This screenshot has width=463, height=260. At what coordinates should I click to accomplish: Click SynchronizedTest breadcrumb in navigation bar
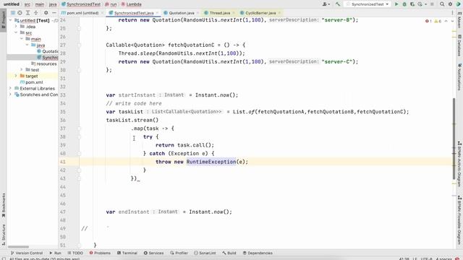click(81, 4)
